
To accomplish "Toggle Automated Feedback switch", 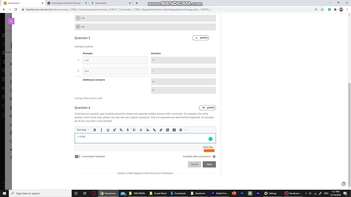I will 78,157.
